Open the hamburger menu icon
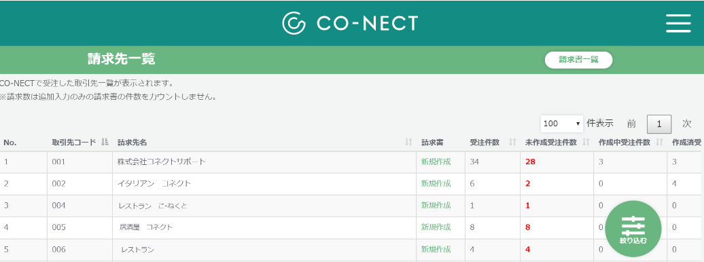Screen dimensions: 704x262 (x=678, y=23)
